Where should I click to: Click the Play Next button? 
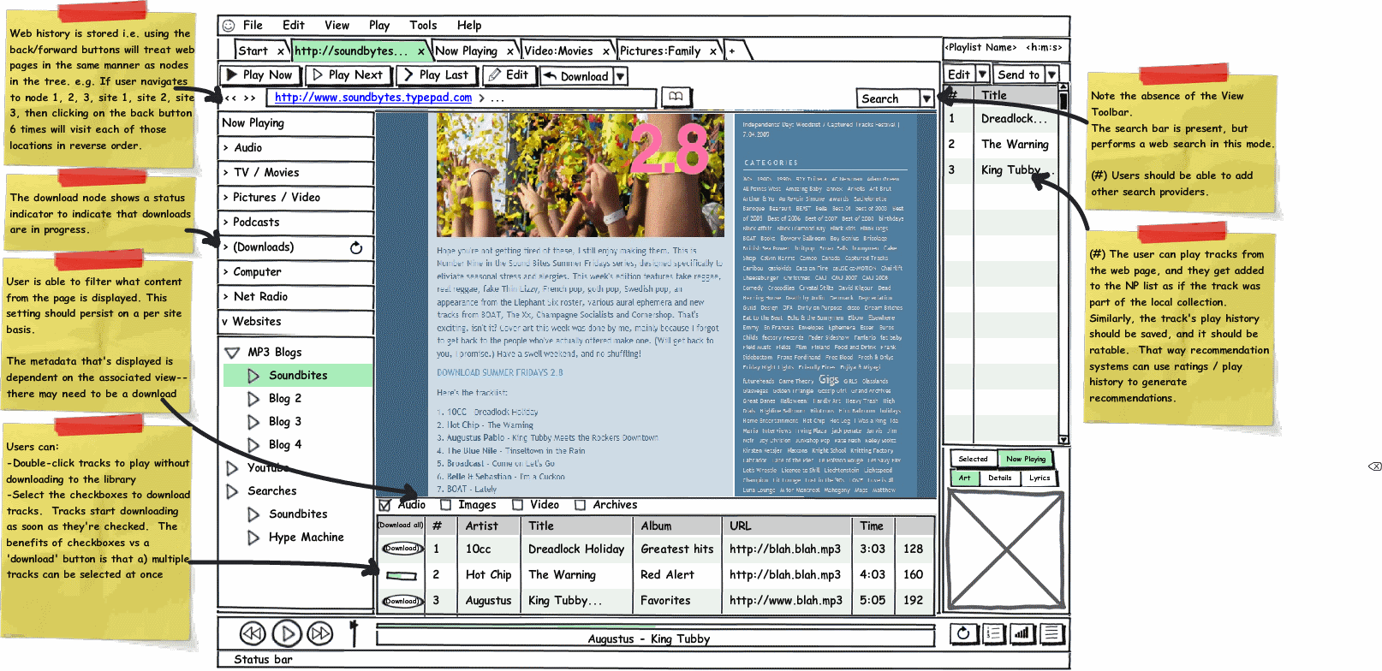pos(348,75)
